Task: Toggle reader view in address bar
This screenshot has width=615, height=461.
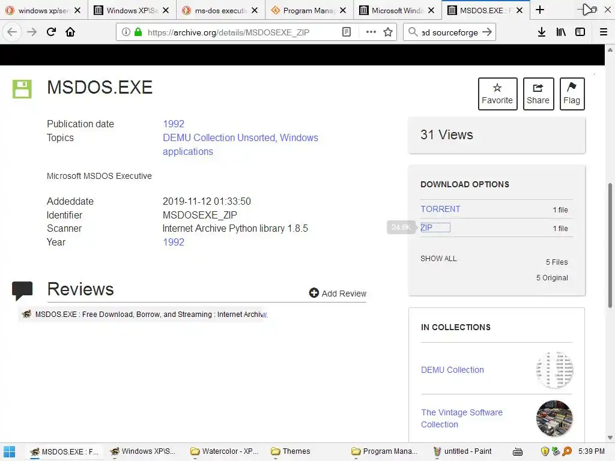Action: [347, 32]
